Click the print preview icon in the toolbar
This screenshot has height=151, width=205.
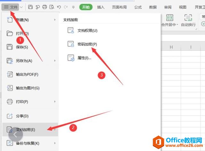52,7
